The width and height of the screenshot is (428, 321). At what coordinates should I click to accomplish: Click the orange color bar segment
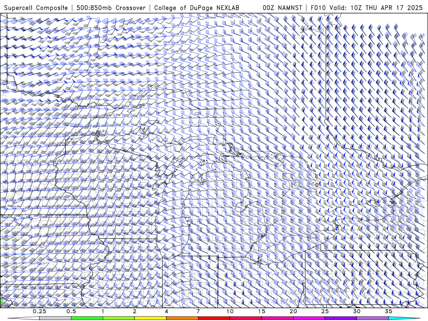click(182, 318)
